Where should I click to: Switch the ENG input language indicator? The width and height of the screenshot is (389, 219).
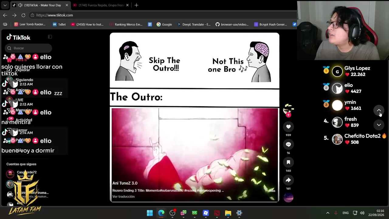[x=346, y=213]
